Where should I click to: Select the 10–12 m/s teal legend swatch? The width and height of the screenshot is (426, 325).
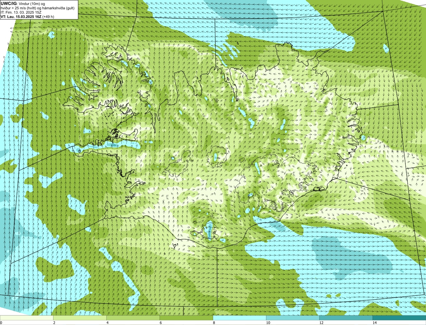click(293, 318)
